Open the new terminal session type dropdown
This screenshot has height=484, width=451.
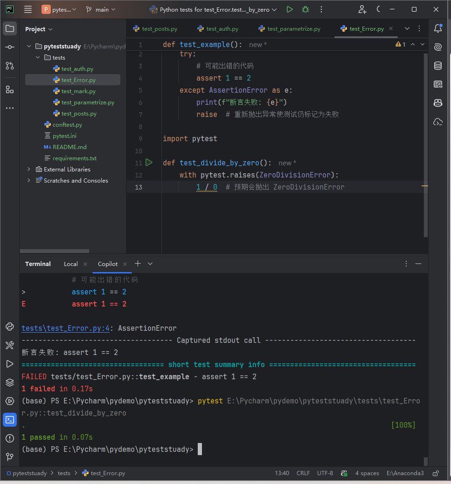150,264
